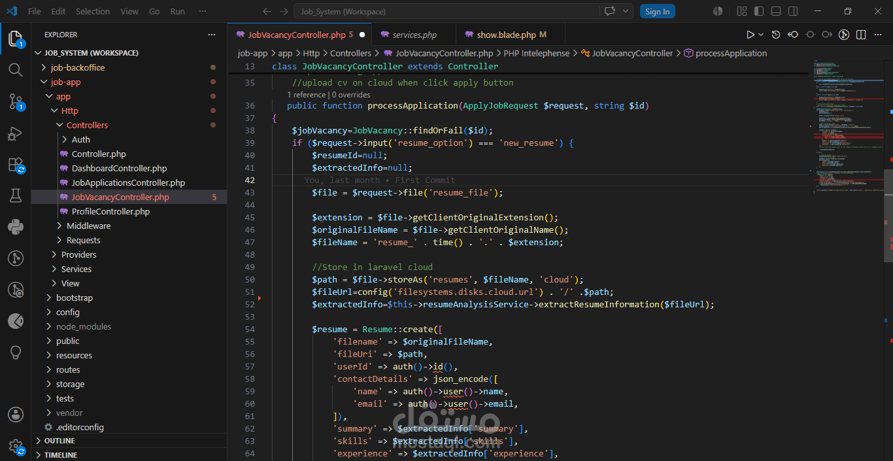The image size is (893, 461).
Task: Toggle the Panel layout button
Action: (776, 11)
